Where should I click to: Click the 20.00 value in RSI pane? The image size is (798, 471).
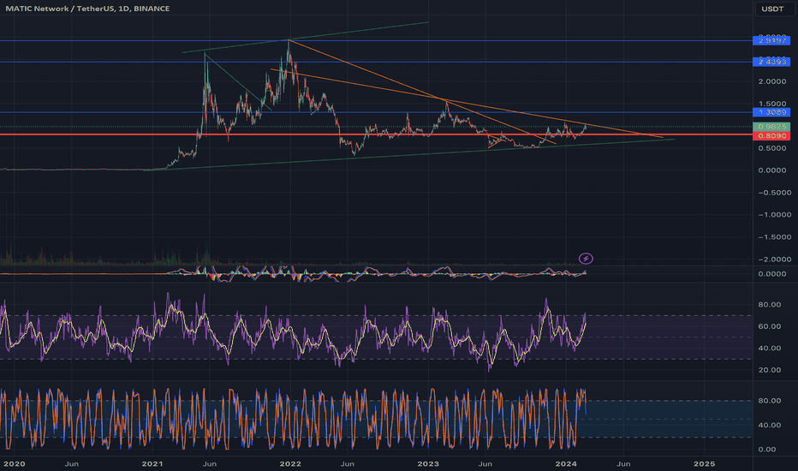770,370
